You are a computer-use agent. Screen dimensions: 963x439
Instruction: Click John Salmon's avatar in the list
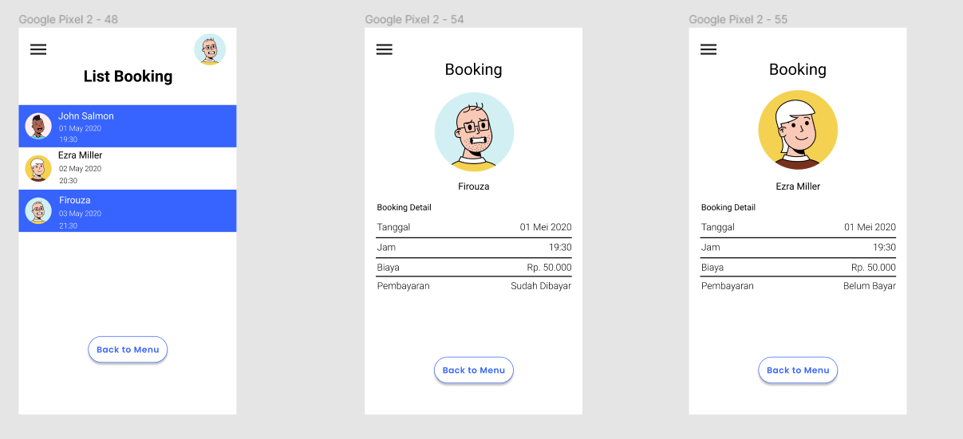[x=38, y=126]
